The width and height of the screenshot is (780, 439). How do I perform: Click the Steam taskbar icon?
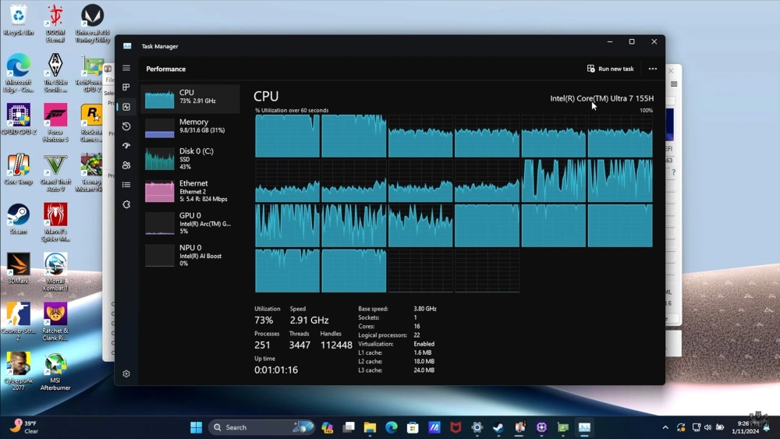click(x=498, y=427)
